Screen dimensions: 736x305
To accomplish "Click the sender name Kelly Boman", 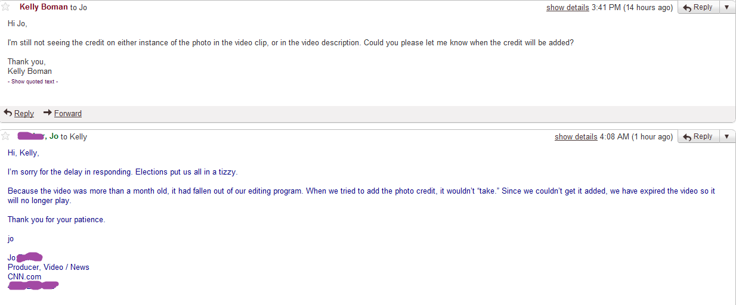I will point(44,7).
